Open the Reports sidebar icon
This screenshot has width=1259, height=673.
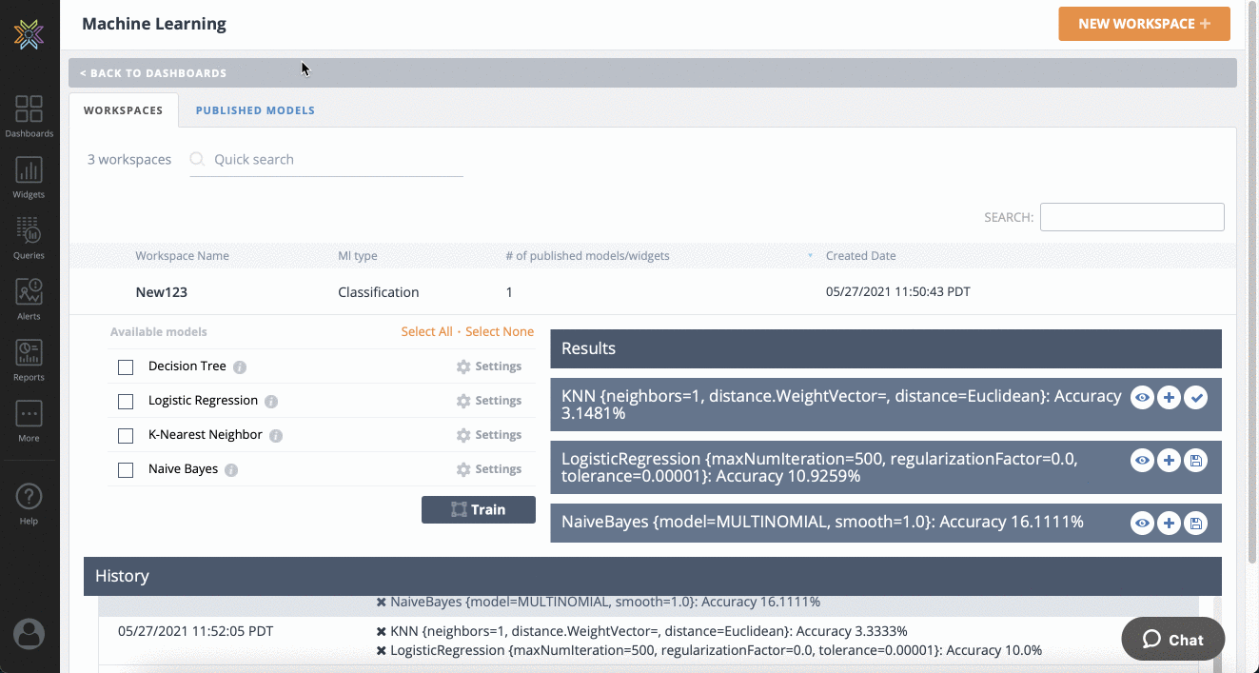pos(29,359)
